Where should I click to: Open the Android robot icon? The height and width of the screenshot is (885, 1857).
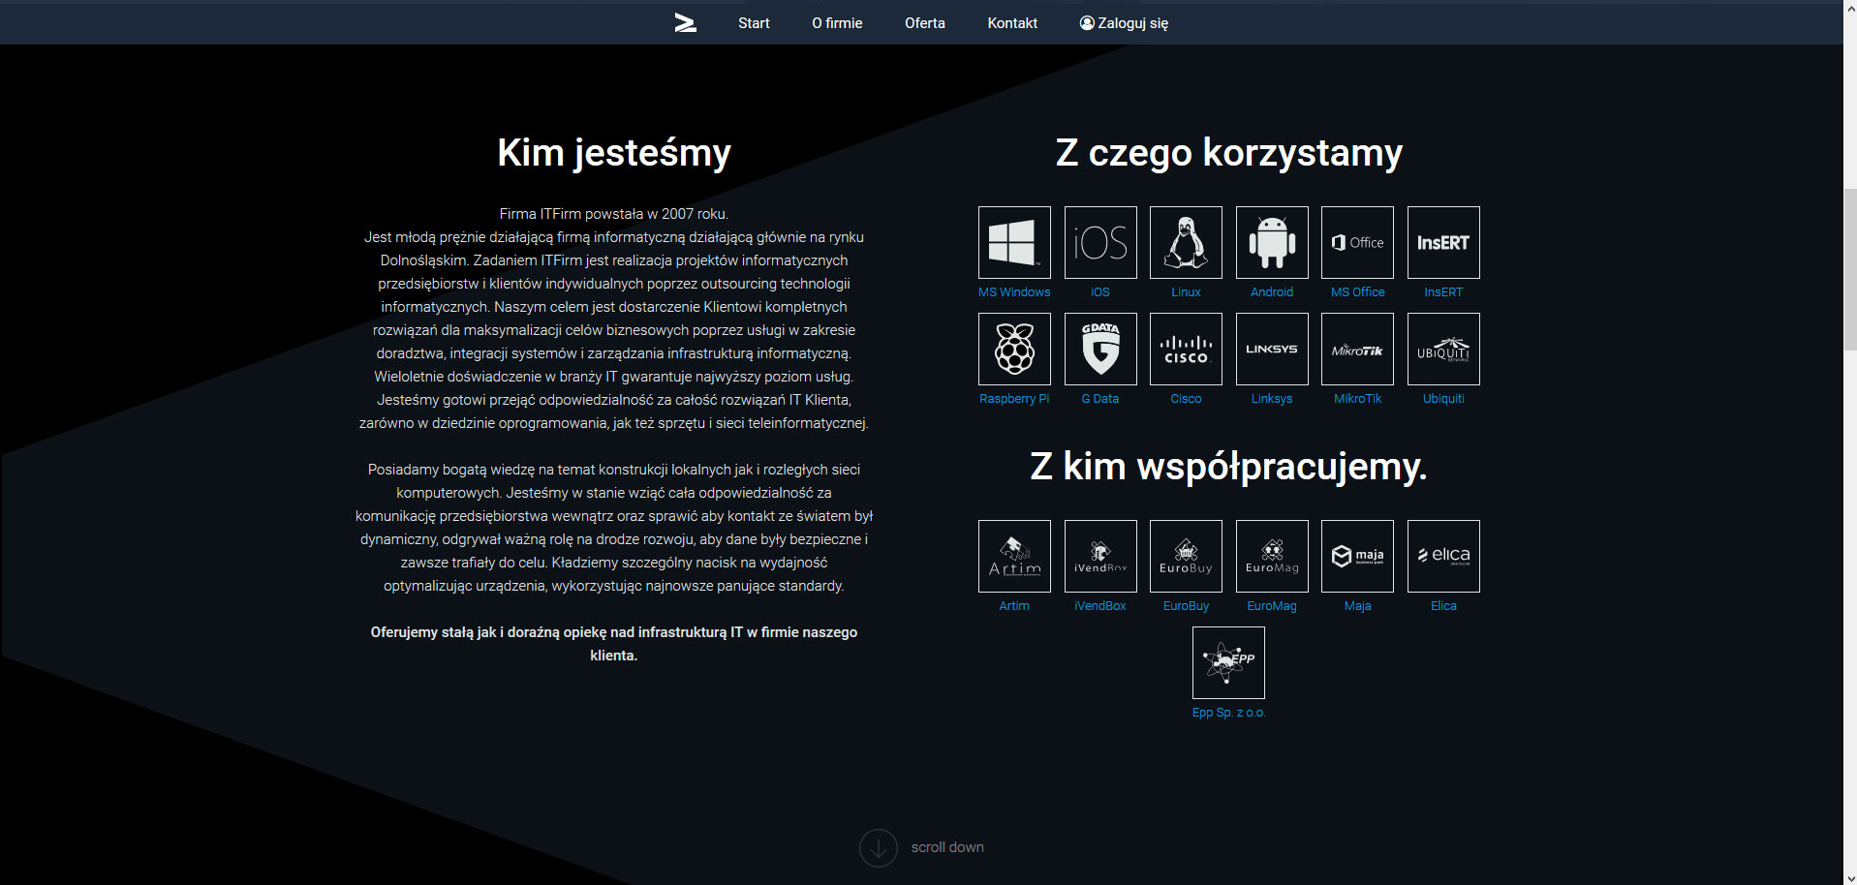1272,242
